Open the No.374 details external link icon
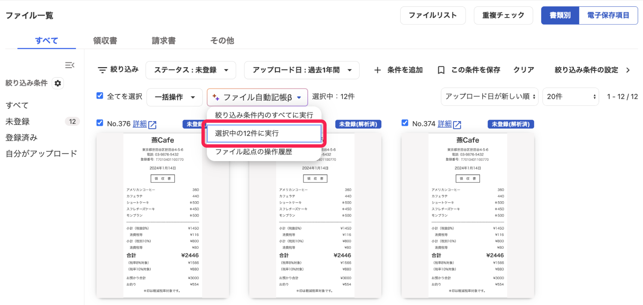 [457, 125]
